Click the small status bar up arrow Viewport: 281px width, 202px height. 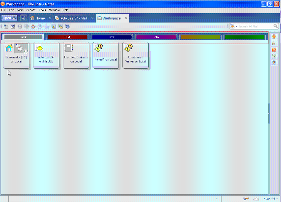click(217, 199)
